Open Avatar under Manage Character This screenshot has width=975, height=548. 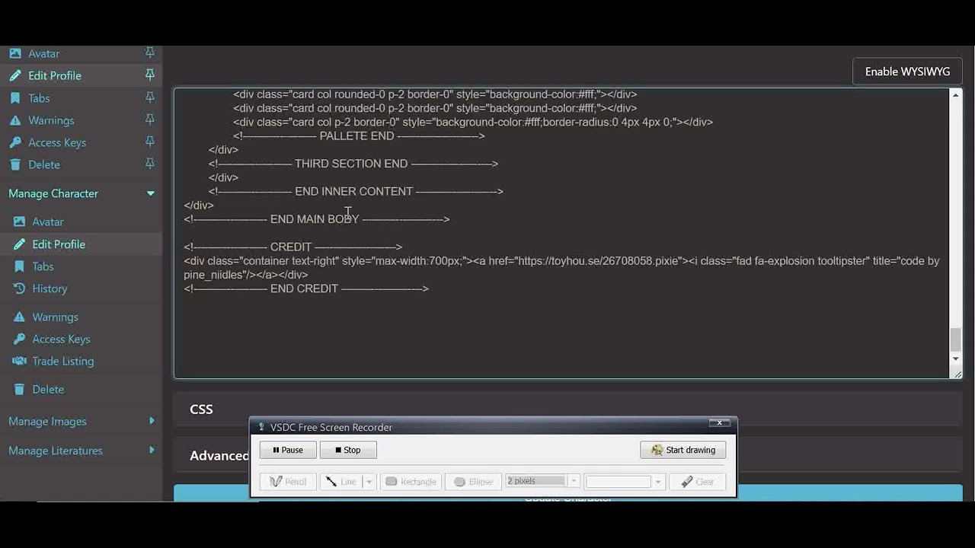click(x=48, y=221)
